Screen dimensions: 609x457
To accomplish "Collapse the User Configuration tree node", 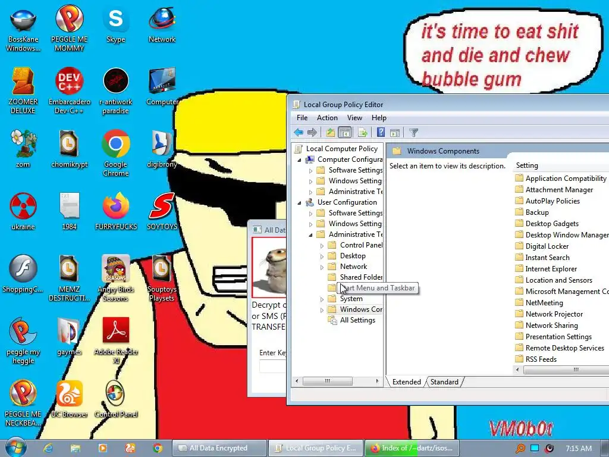I will click(299, 202).
